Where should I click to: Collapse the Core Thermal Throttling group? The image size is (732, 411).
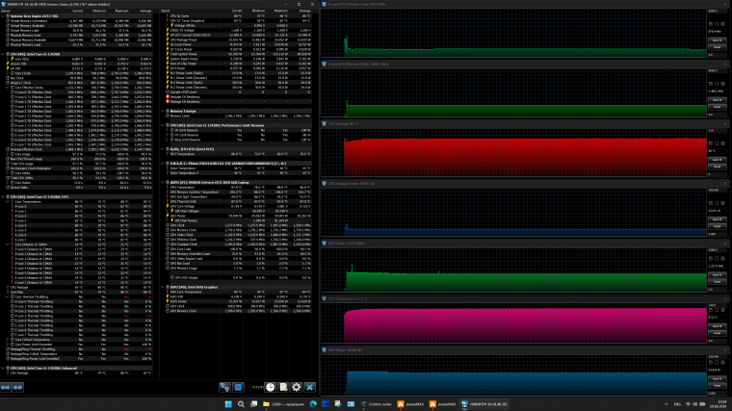point(7,296)
